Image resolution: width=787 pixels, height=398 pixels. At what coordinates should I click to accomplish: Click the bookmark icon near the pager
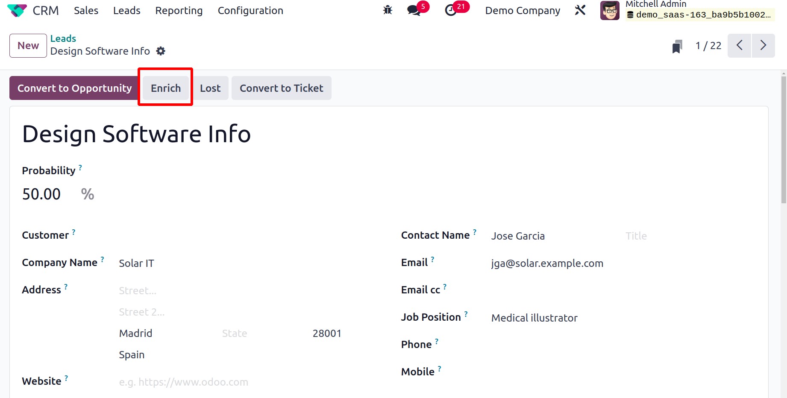pyautogui.click(x=677, y=46)
